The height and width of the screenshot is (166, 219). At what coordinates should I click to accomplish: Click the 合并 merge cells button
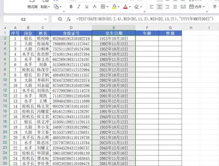(195, 7)
